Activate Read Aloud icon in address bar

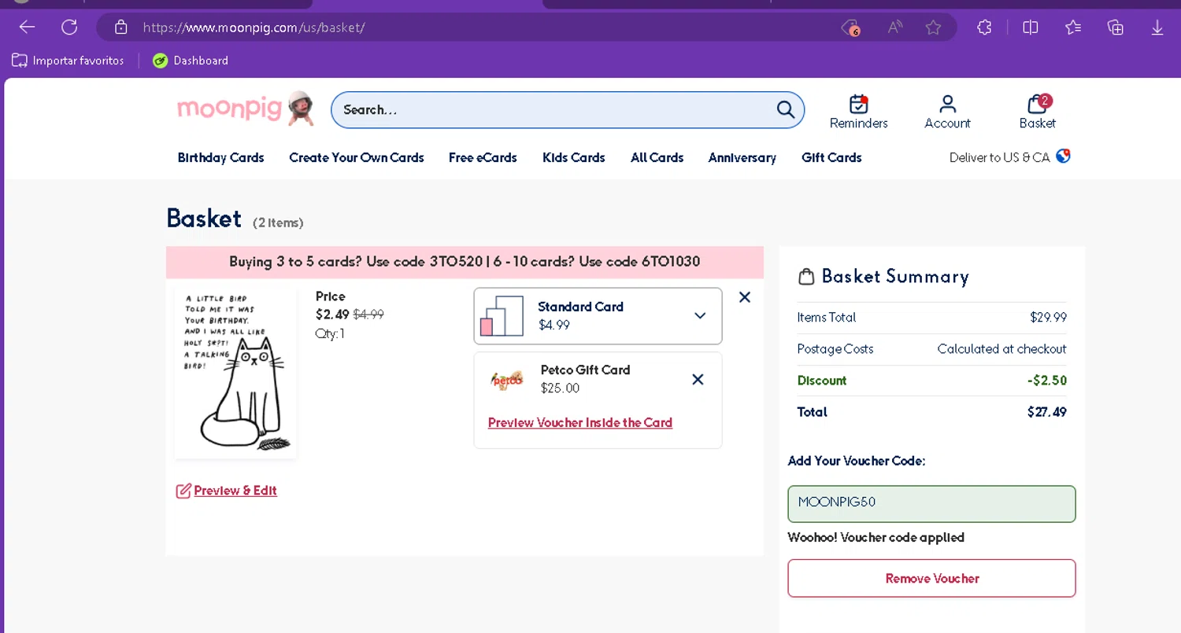[894, 28]
